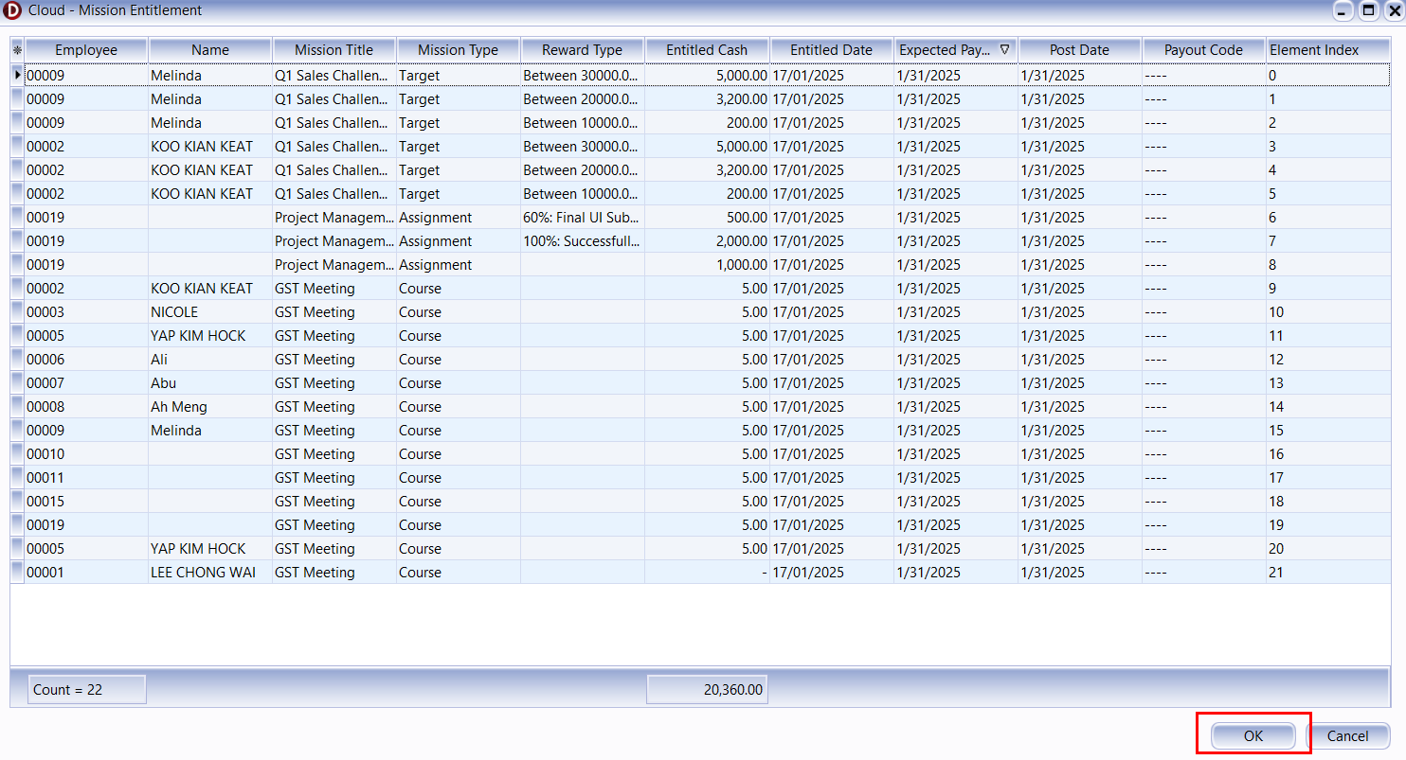Click the row selector beside employee 00010
The height and width of the screenshot is (760, 1406).
tap(16, 453)
